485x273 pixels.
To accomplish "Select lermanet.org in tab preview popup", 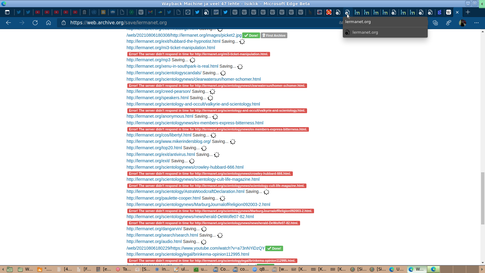I will click(x=385, y=32).
